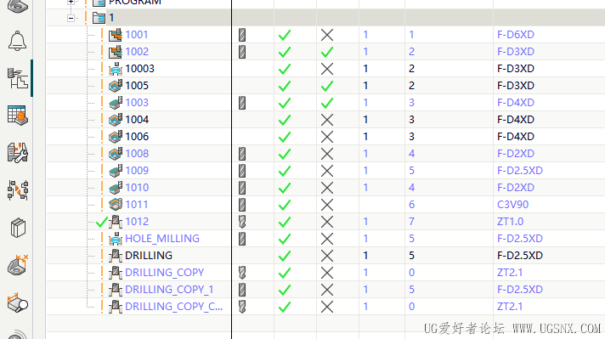The width and height of the screenshot is (605, 339).
Task: Click the operation icon of 1010
Action: point(116,188)
